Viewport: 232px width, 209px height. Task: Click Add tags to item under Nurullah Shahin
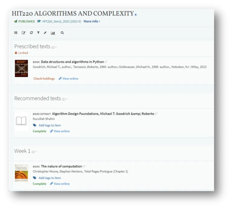50,125
